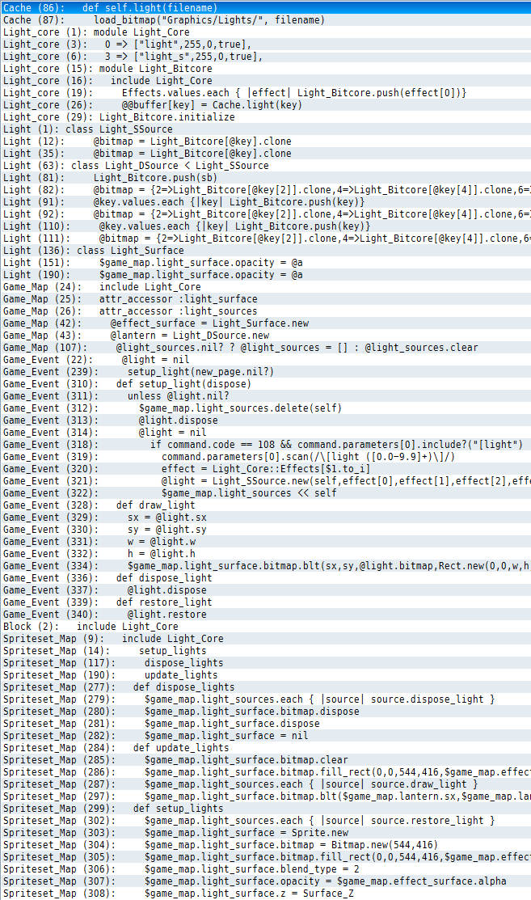Select Game_Map (43) @lantern Light_DSource.new row
531x900 pixels.
pos(265,336)
